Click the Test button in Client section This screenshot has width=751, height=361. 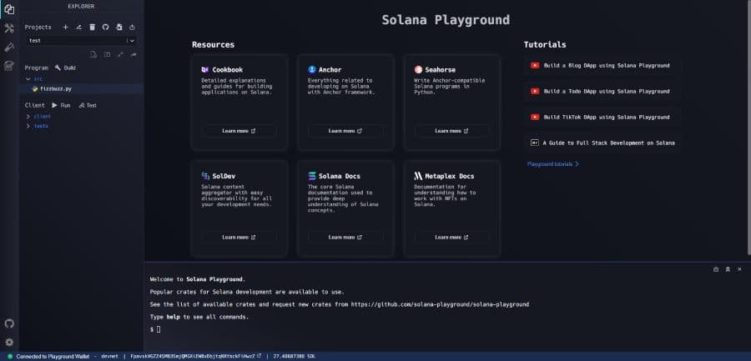click(88, 105)
